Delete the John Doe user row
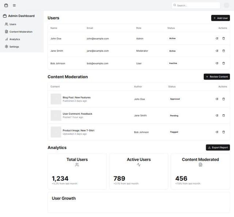 pos(223,38)
